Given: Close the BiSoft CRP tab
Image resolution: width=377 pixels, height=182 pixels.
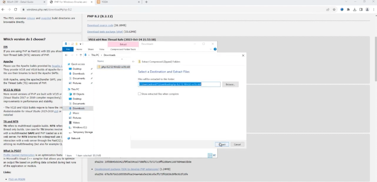Looking at the screenshot, I should 45,2.
